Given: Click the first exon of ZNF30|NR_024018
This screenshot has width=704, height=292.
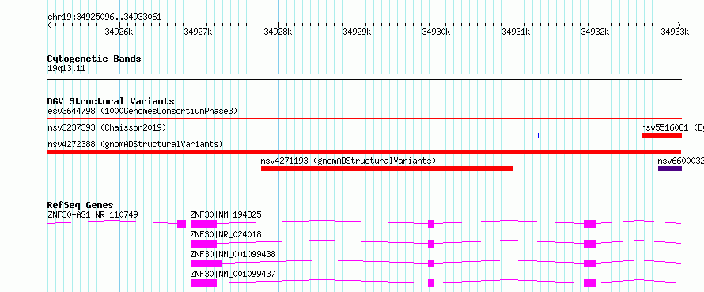Looking at the screenshot, I should click(x=203, y=244).
